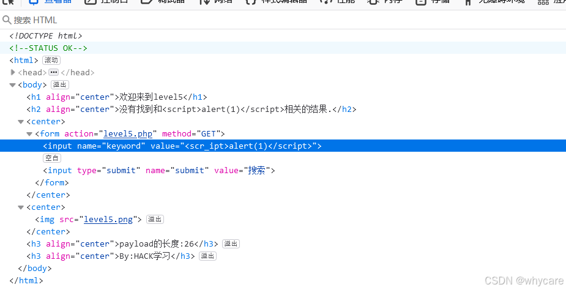The width and height of the screenshot is (566, 290).
Task: Click the 溢出 badge beside the body tag
Action: click(60, 84)
